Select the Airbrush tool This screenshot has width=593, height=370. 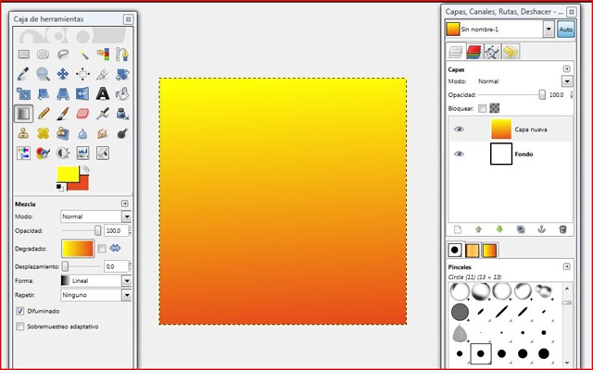[103, 113]
